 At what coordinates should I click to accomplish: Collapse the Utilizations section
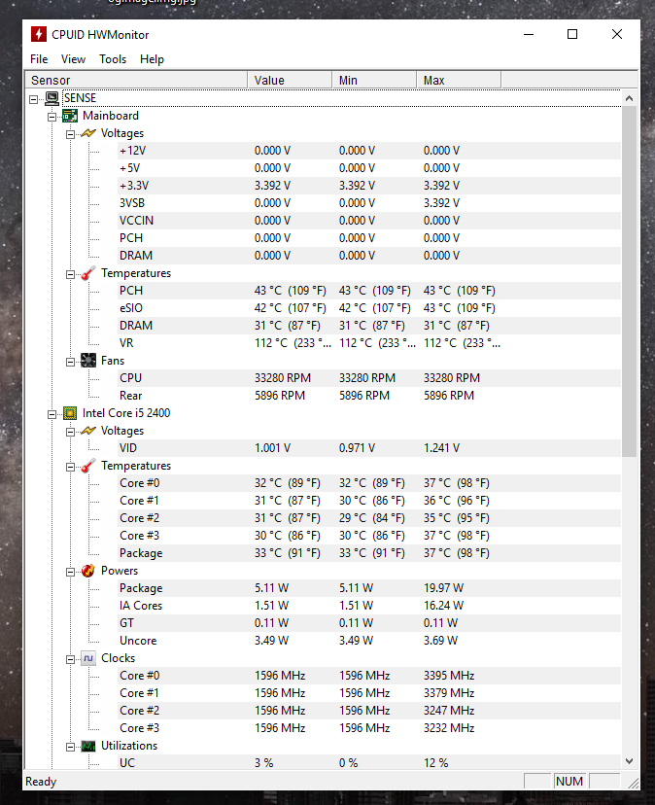coord(70,747)
